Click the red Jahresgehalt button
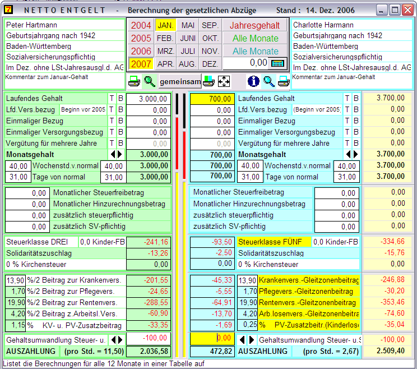Viewport: 417px width, 369px height. click(256, 26)
